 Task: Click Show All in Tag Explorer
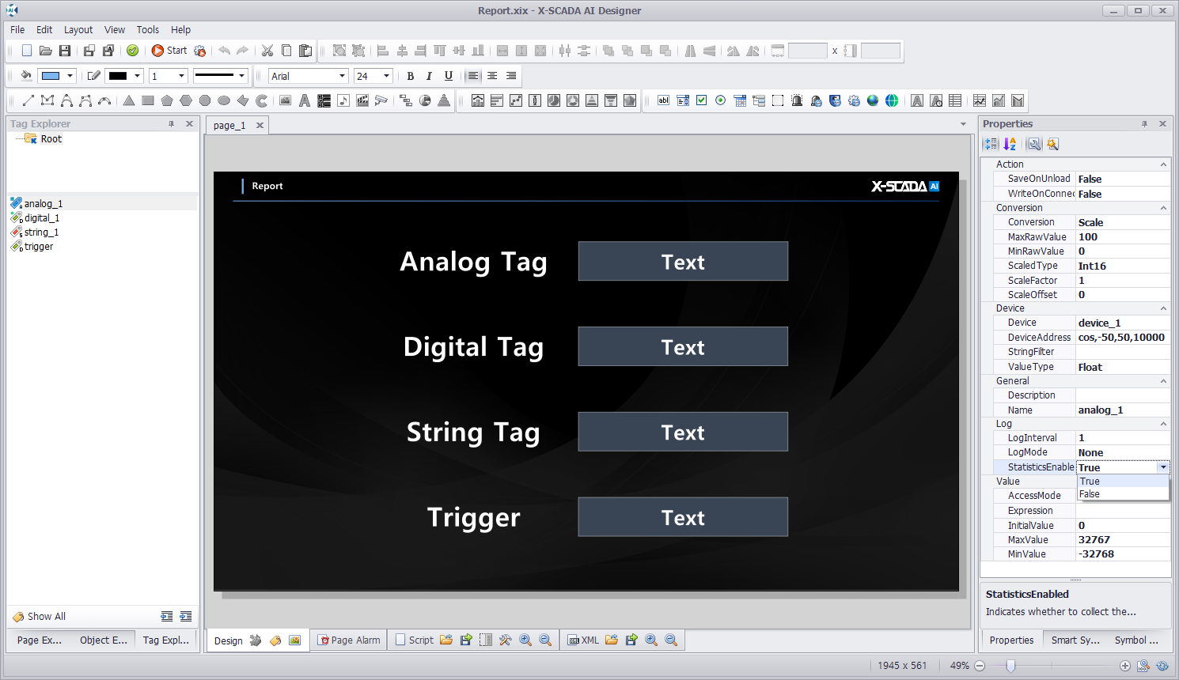pos(46,616)
